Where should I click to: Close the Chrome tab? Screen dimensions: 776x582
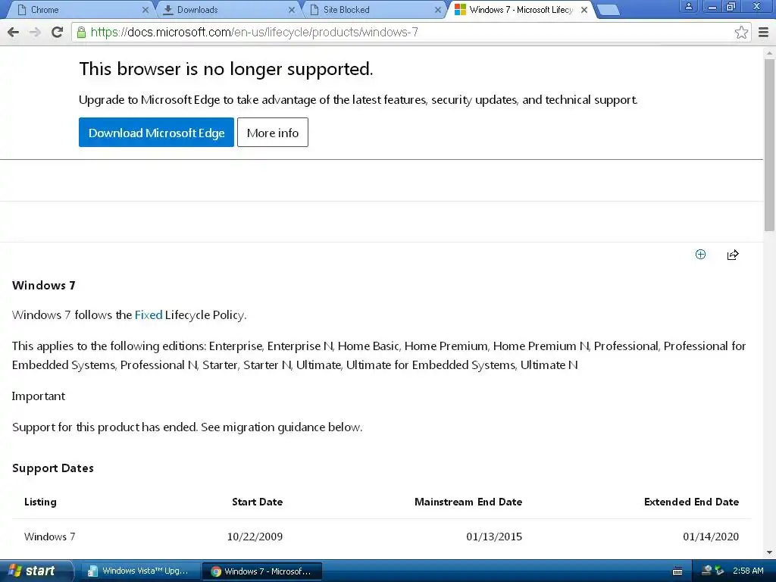click(x=145, y=10)
